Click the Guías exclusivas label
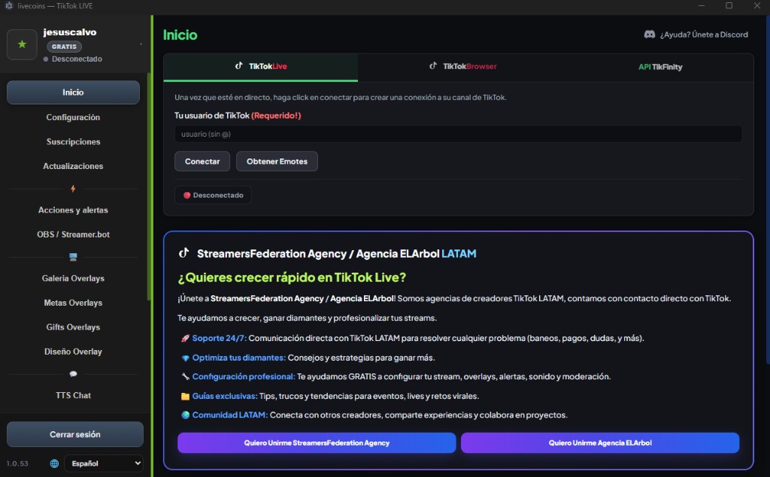This screenshot has width=770, height=477. pos(225,396)
